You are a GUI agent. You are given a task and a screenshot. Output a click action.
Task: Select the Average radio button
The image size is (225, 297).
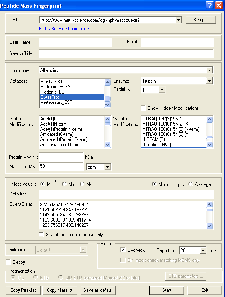pyautogui.click(x=190, y=184)
